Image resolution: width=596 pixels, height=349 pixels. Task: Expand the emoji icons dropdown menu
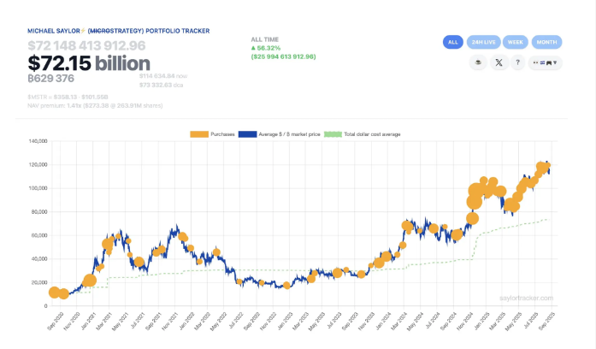pos(546,62)
